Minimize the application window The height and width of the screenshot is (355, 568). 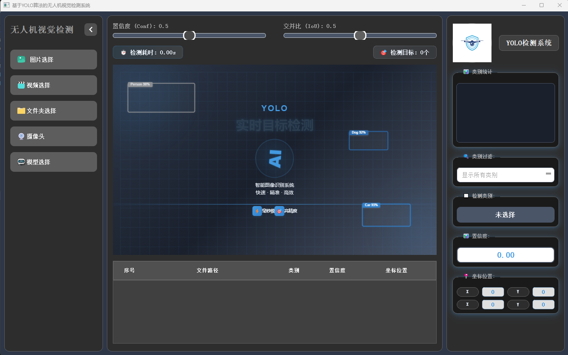524,5
